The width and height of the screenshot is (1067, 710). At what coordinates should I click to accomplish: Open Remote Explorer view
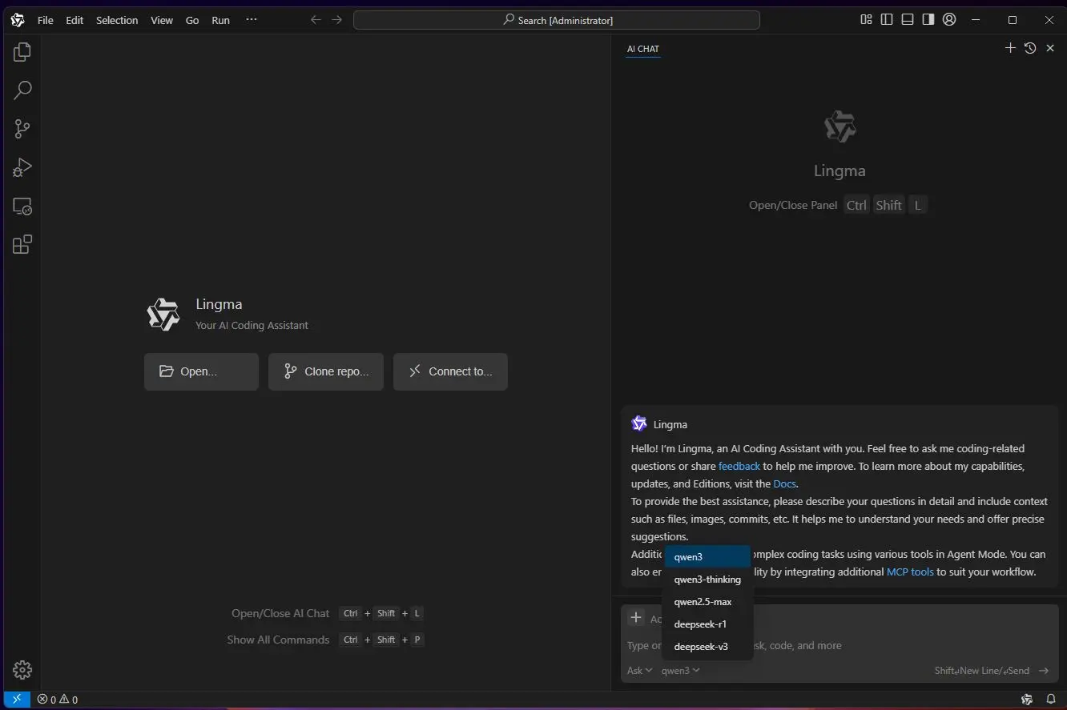22,207
